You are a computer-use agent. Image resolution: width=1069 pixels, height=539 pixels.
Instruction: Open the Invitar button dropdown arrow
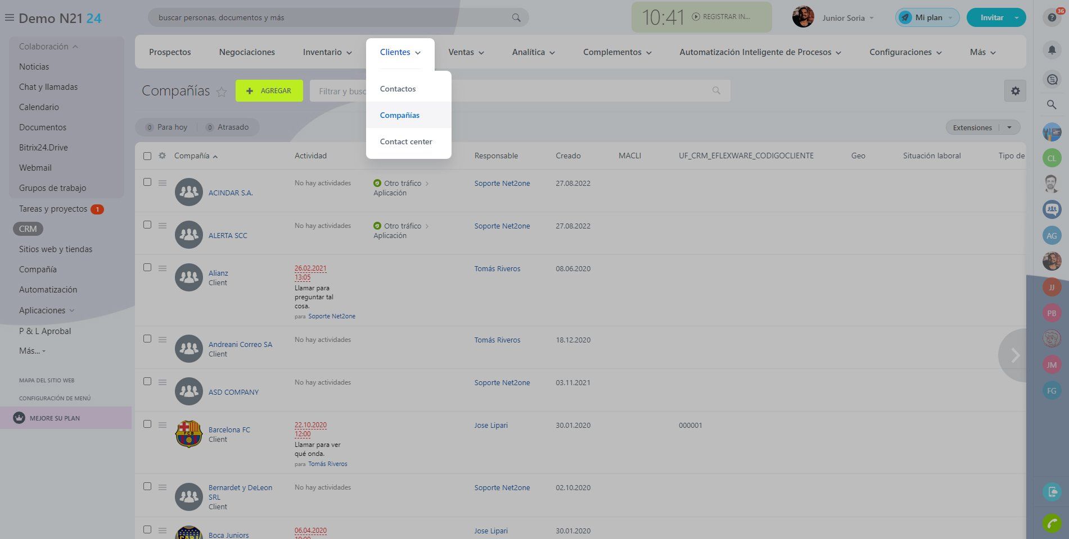[1017, 17]
